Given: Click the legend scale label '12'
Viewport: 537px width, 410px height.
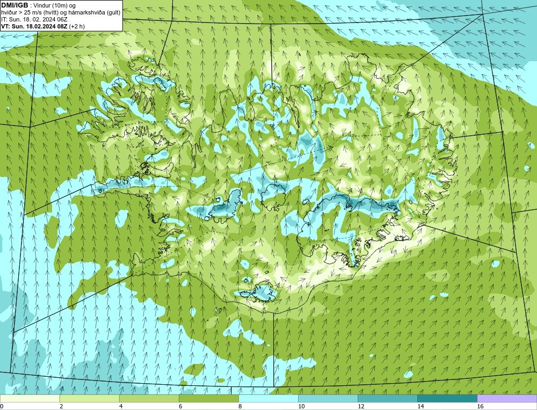Looking at the screenshot, I should tap(361, 406).
